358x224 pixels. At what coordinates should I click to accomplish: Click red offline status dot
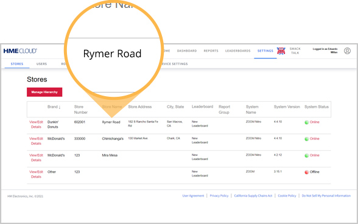pyautogui.click(x=307, y=172)
